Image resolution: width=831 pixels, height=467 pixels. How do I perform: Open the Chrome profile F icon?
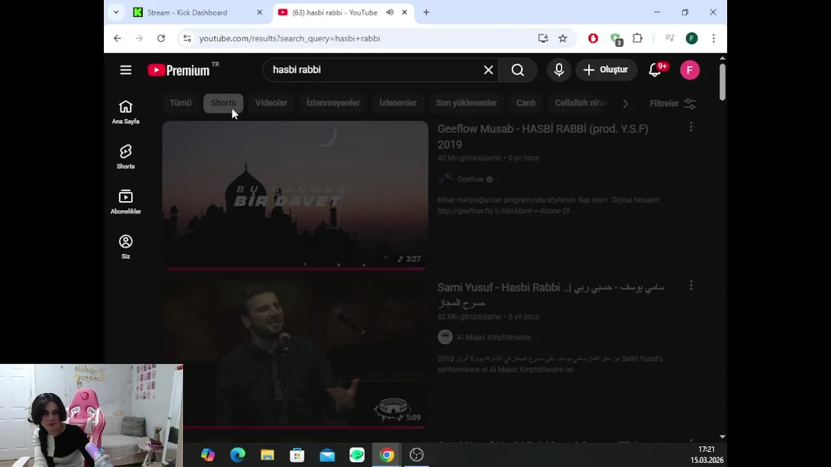pos(691,38)
